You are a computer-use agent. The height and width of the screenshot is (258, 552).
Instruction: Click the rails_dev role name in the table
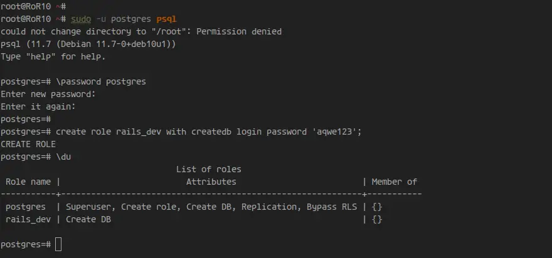click(x=28, y=219)
